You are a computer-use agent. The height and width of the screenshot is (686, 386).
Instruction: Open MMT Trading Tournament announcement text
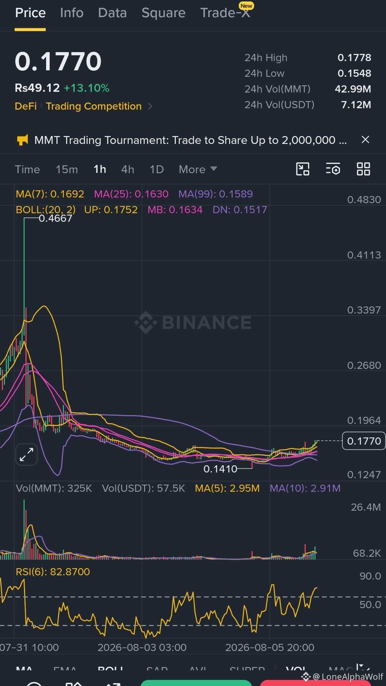(190, 140)
